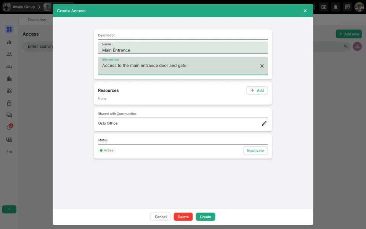Clear the Information field with X icon
Viewport: 366px width, 229px height.
click(x=262, y=66)
